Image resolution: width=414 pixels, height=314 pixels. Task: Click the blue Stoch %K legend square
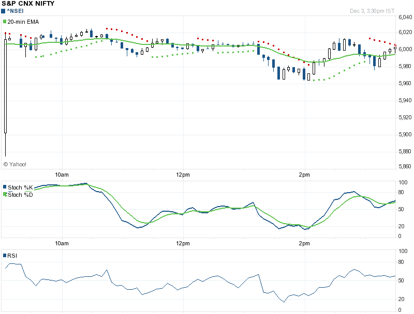coord(5,187)
